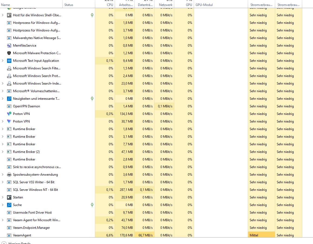Click the Weniger Details button
This screenshot has height=244, width=313.
17,243
